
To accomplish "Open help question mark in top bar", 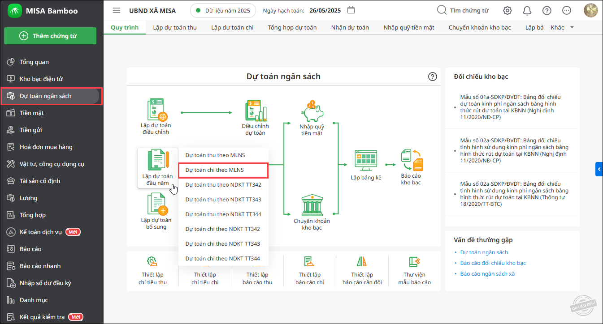I will tap(547, 10).
